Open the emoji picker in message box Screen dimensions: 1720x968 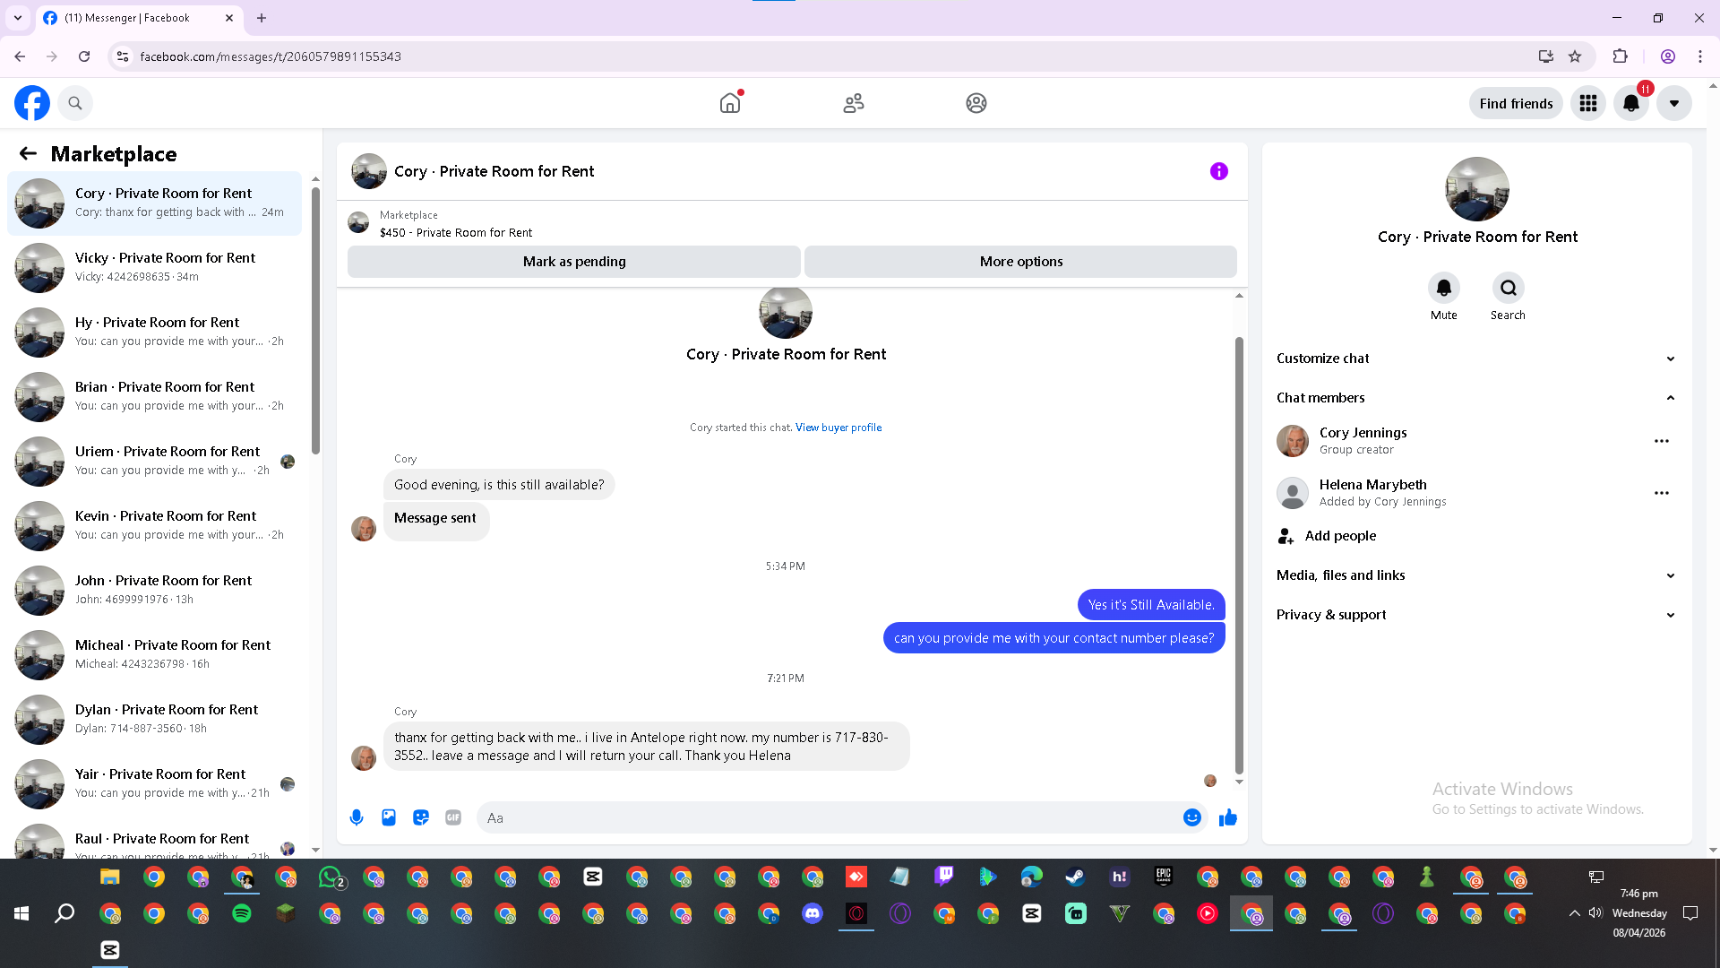(x=1191, y=817)
